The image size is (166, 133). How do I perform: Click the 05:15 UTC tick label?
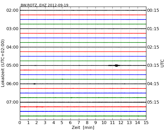153,102
